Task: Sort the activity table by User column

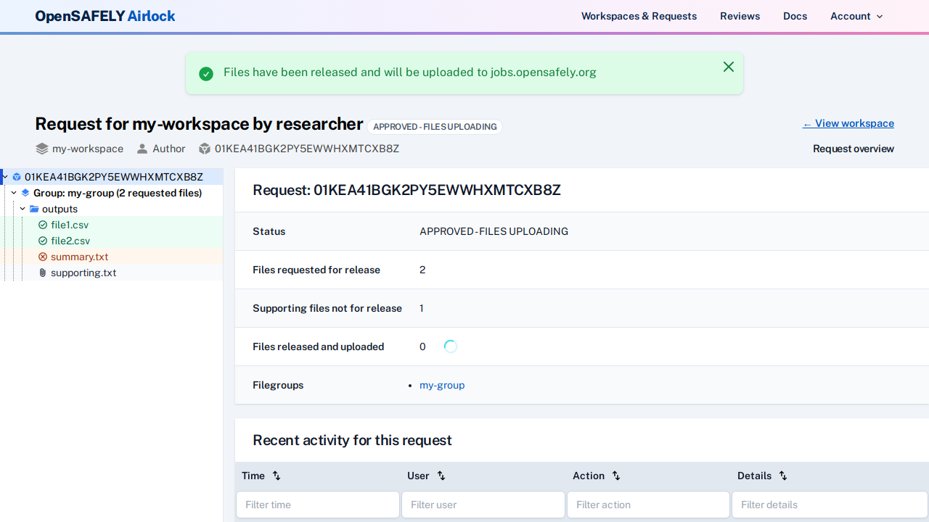Action: pos(441,476)
